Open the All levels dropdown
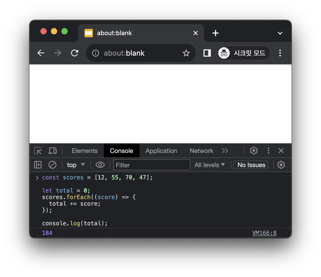 point(210,165)
